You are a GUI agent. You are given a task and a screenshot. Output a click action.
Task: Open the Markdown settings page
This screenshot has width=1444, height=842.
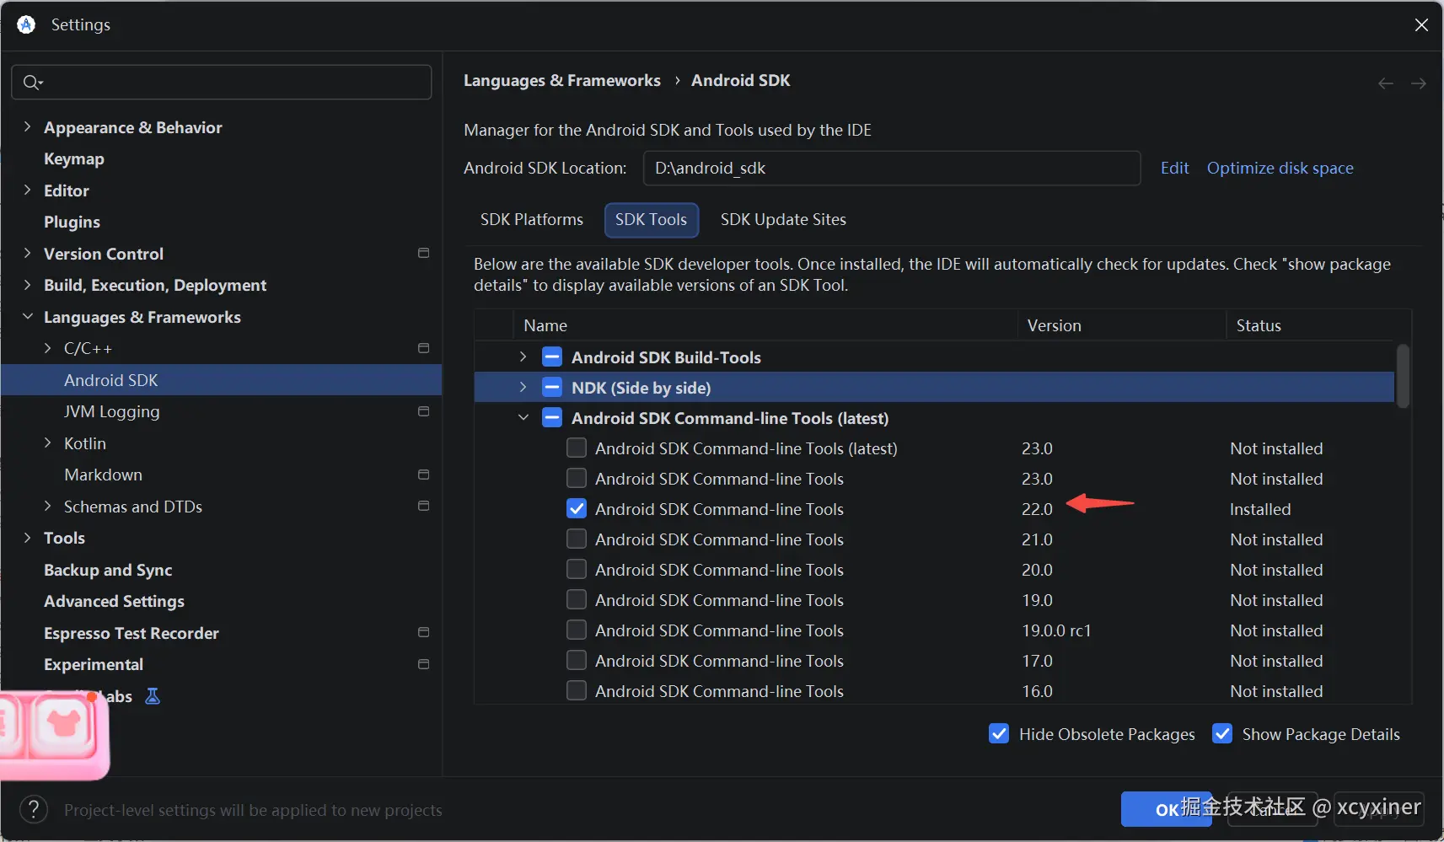coord(103,475)
